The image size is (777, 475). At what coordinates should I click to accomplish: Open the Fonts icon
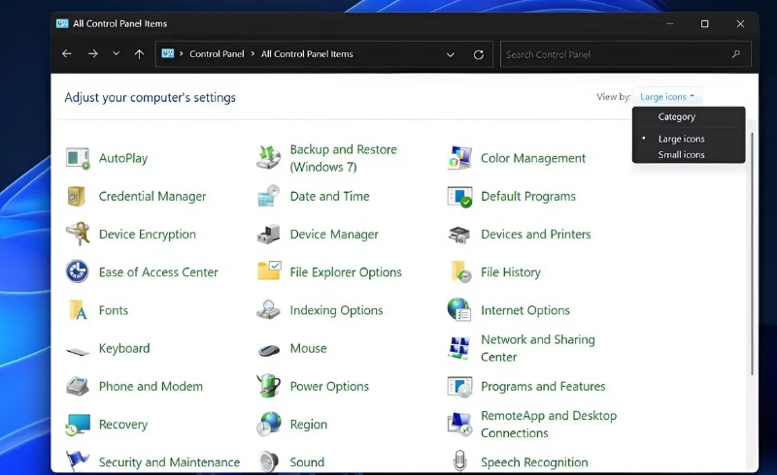78,310
